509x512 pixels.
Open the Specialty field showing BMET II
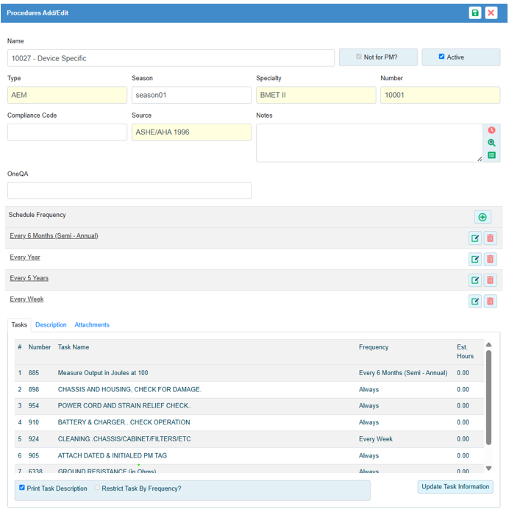click(x=316, y=95)
